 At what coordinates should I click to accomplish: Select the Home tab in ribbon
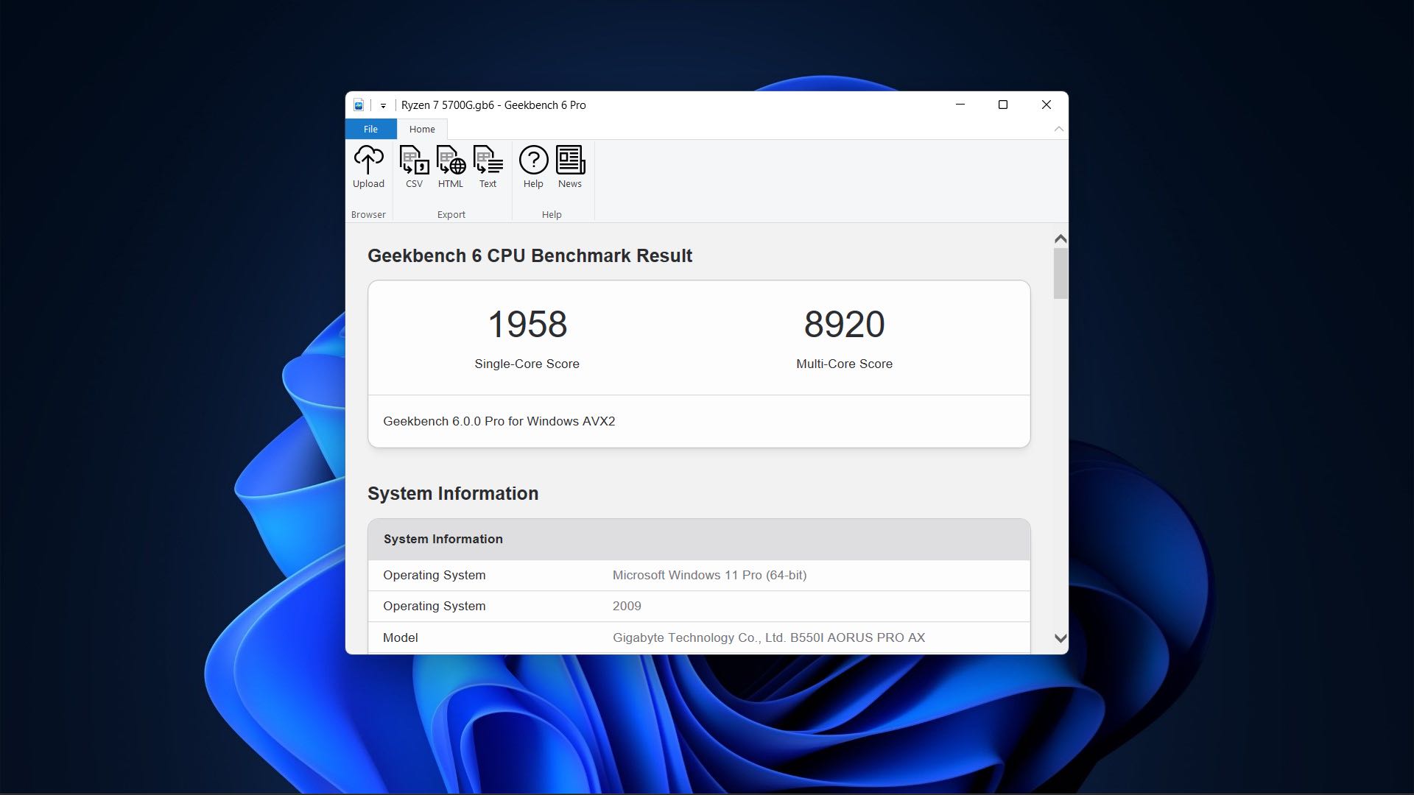[421, 128]
